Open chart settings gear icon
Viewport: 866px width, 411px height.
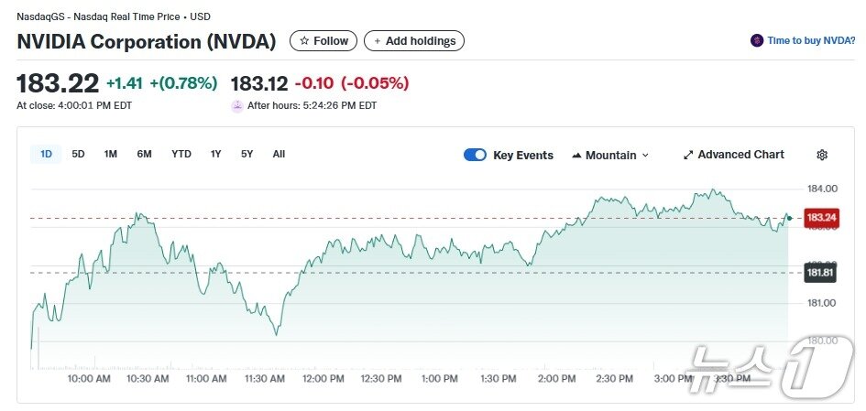(x=822, y=156)
